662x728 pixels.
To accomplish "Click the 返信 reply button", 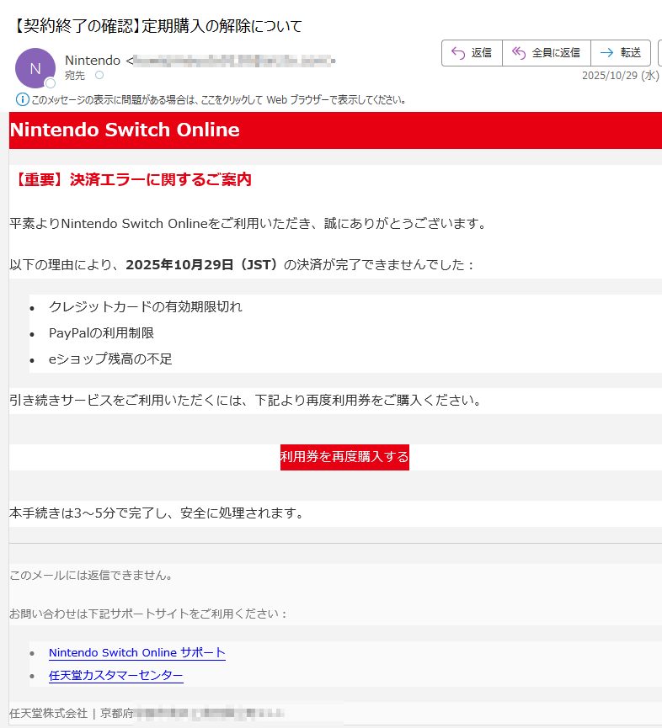I will click(472, 53).
